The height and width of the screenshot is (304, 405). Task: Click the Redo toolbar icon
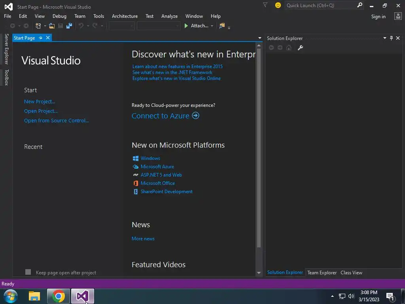(x=95, y=26)
